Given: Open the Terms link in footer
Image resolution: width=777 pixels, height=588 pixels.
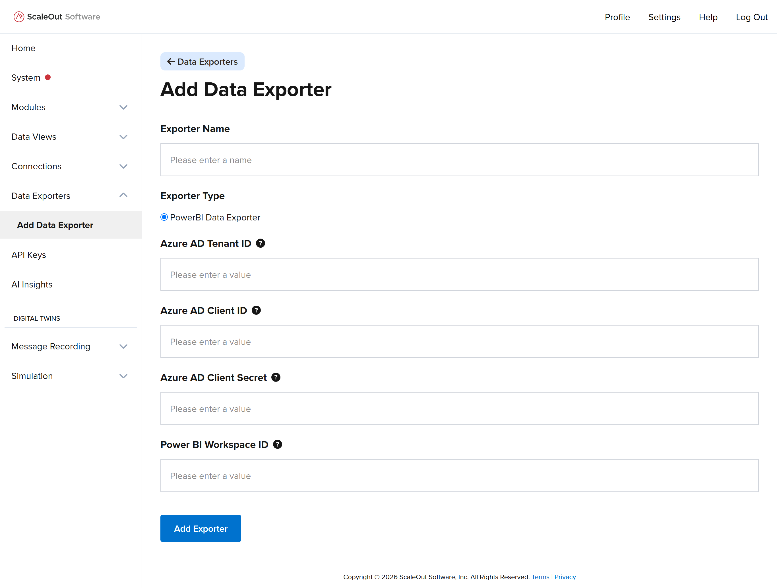Looking at the screenshot, I should [x=540, y=577].
